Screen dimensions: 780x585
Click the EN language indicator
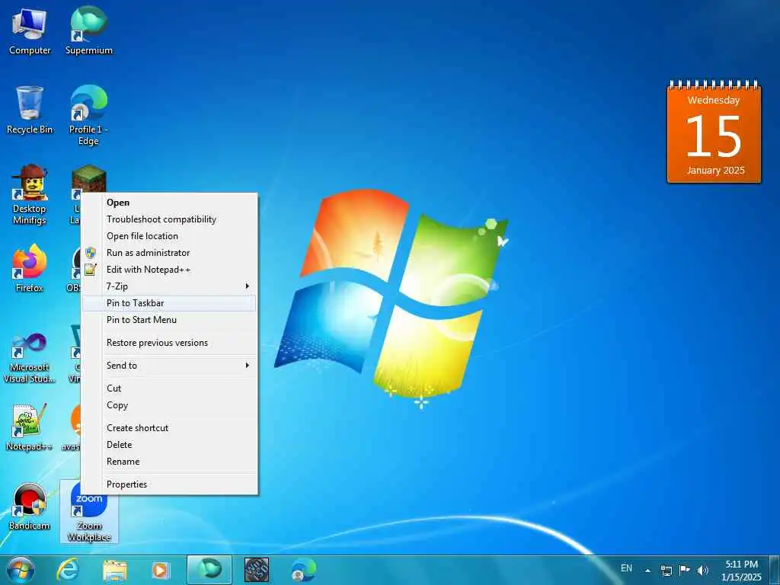[626, 568]
